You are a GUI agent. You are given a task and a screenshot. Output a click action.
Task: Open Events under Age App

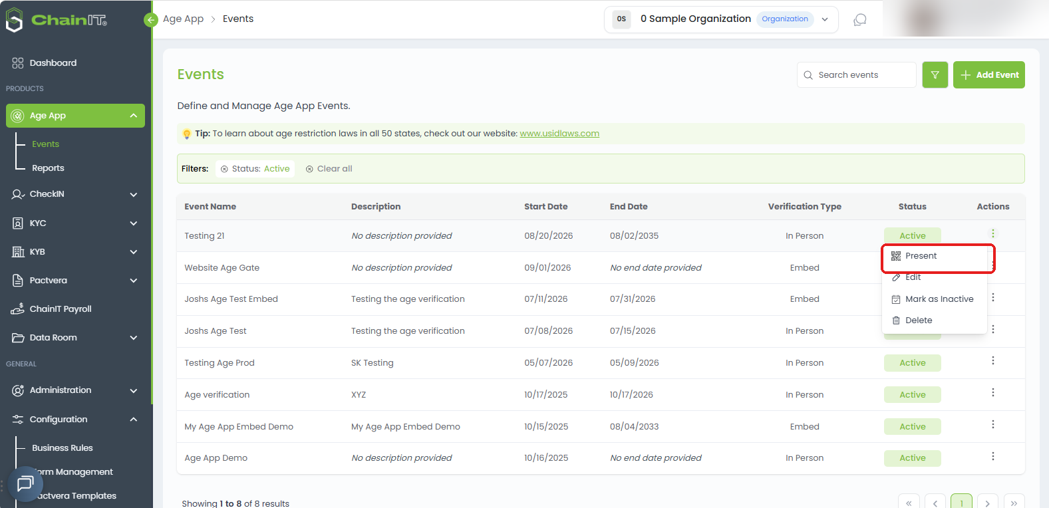coord(45,144)
